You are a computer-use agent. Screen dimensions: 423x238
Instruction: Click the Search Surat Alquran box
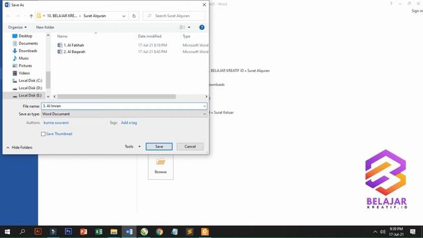(x=174, y=16)
